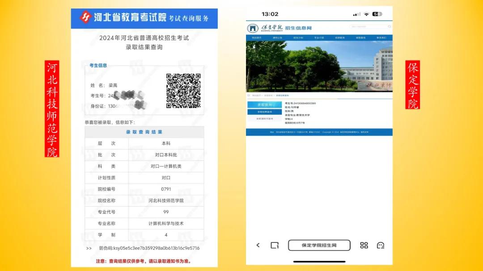The height and width of the screenshot is (271, 483).
Task: Select 录取通知书查询 in the sidebar
Action: pos(265,119)
